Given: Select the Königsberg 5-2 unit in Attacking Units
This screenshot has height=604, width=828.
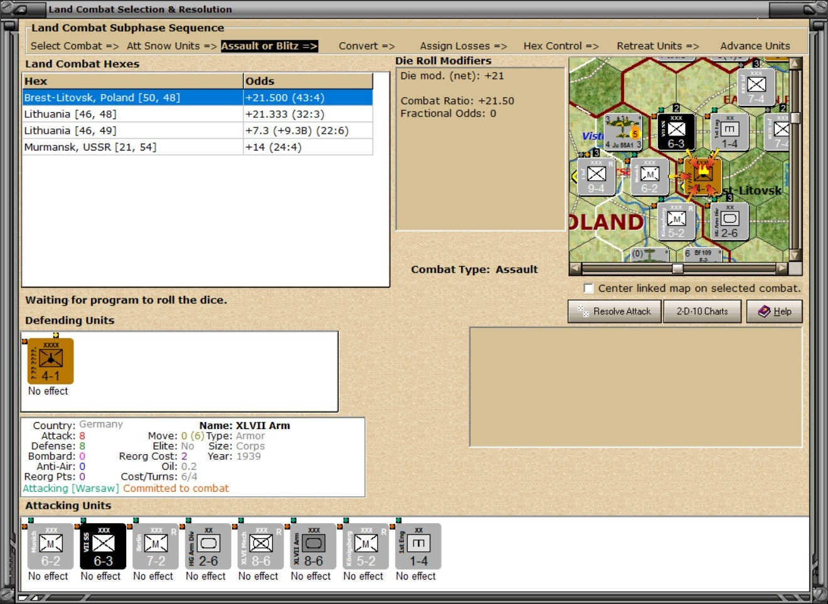Looking at the screenshot, I should pyautogui.click(x=366, y=547).
